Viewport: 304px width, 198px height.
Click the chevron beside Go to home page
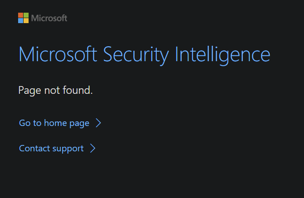[x=98, y=123]
